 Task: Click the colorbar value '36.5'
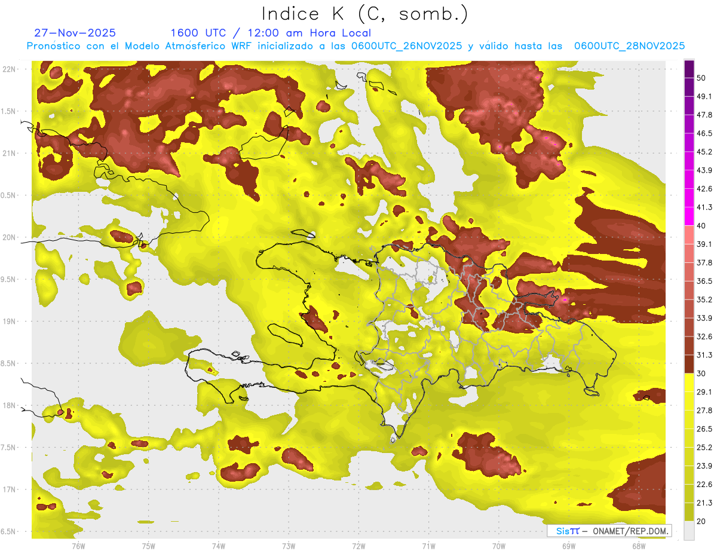(704, 281)
